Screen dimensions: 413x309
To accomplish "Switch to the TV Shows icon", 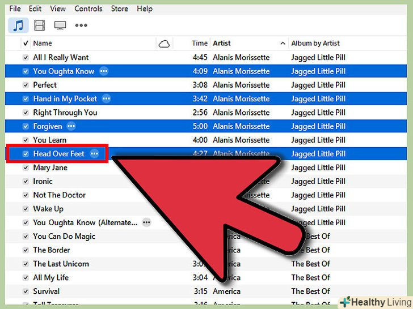I will click(x=60, y=25).
